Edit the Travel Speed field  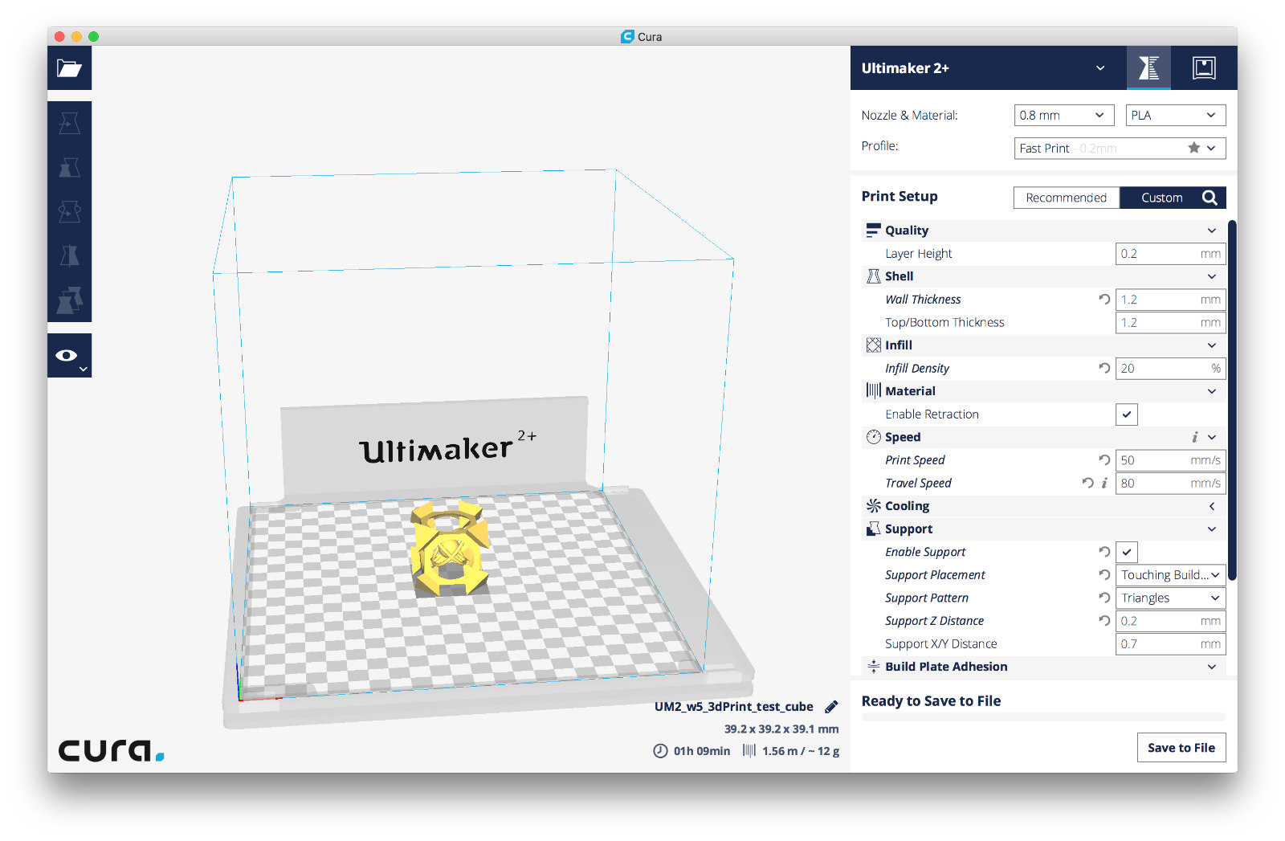point(1171,484)
